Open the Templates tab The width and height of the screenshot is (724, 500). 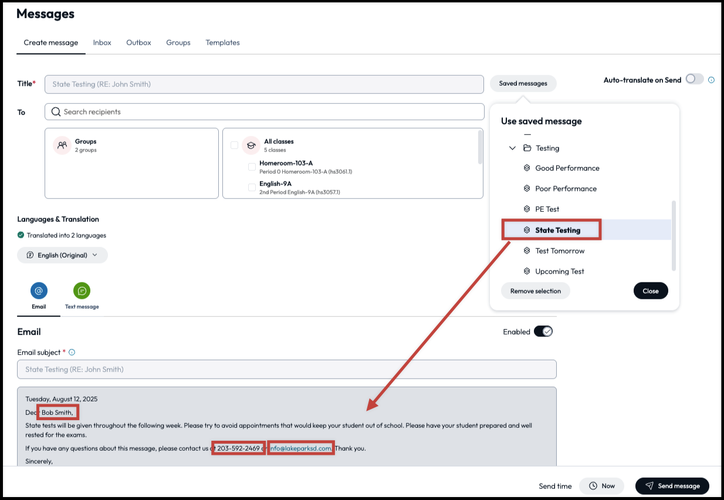(222, 43)
